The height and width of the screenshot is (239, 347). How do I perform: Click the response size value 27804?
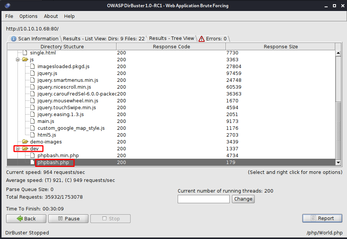(x=234, y=67)
